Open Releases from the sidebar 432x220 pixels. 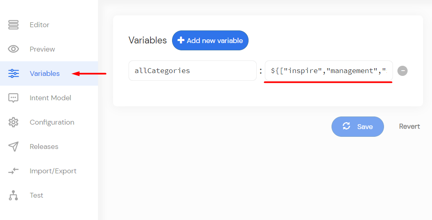44,147
